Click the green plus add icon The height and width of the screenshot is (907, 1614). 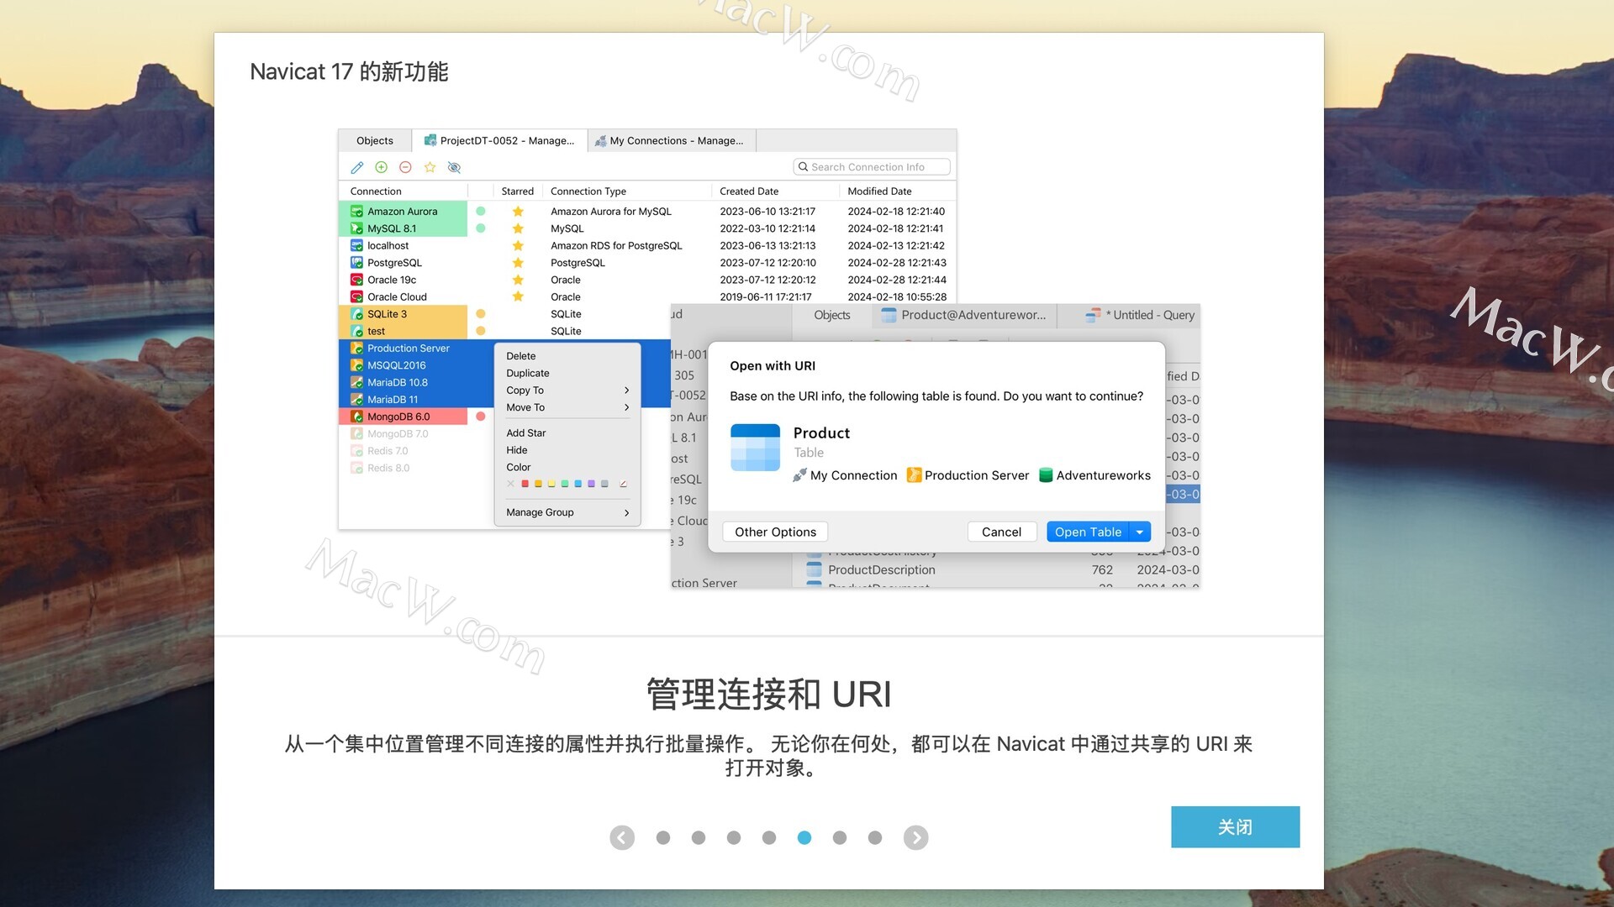coord(382,167)
